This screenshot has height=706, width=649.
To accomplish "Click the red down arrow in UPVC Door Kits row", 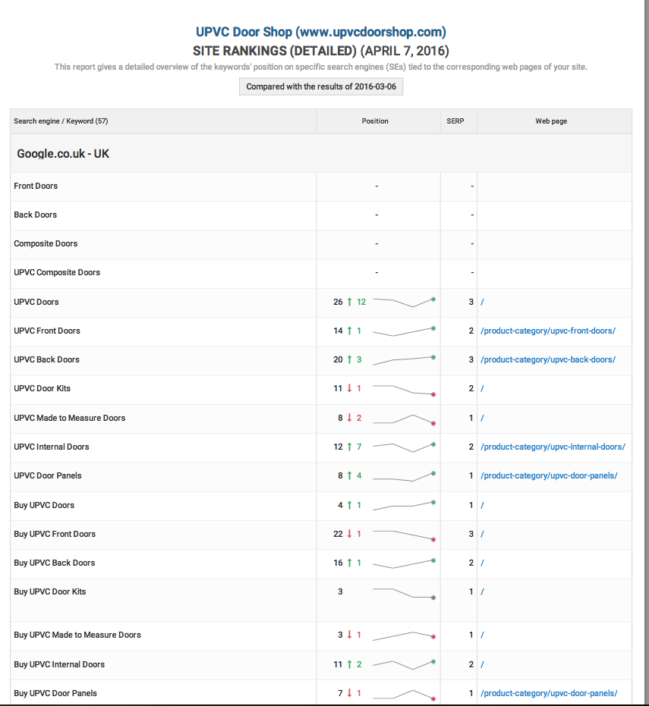I will point(349,388).
